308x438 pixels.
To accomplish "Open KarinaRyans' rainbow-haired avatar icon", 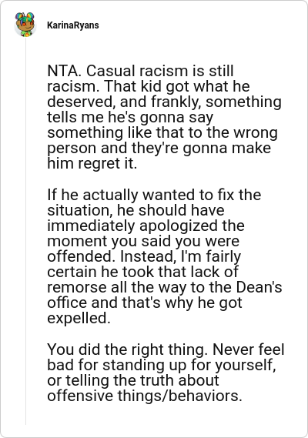I will 25,25.
